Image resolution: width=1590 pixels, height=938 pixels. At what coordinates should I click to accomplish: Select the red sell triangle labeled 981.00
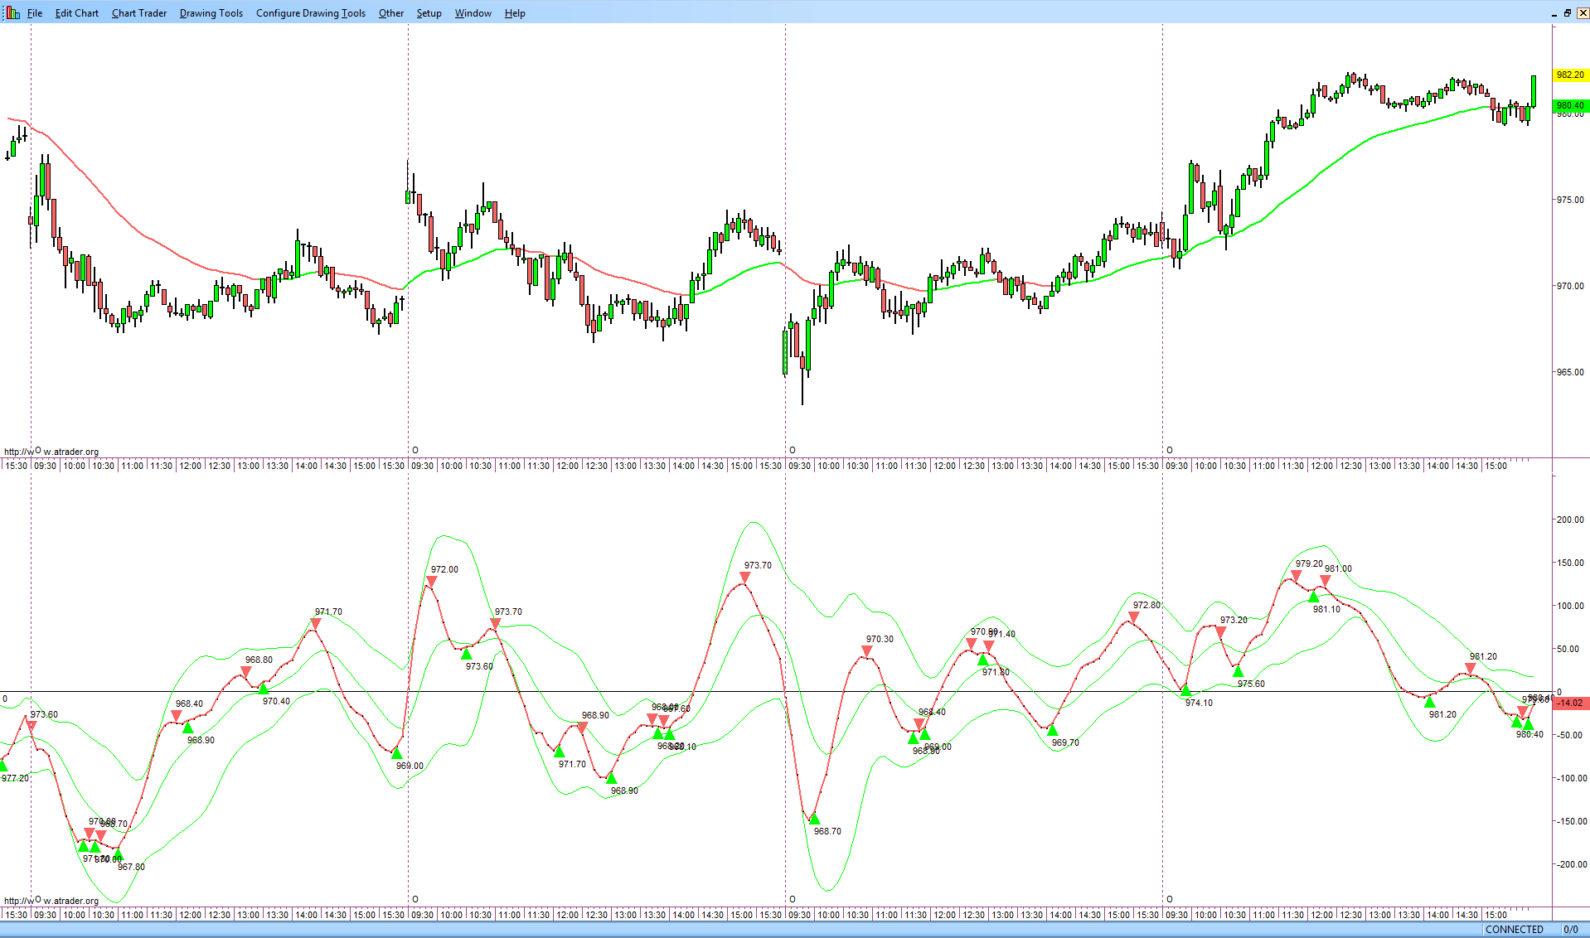[1325, 581]
